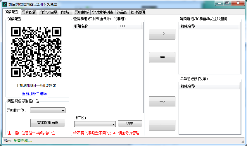Open the 自定义回复 tab
The height and width of the screenshot is (146, 247).
(48, 12)
